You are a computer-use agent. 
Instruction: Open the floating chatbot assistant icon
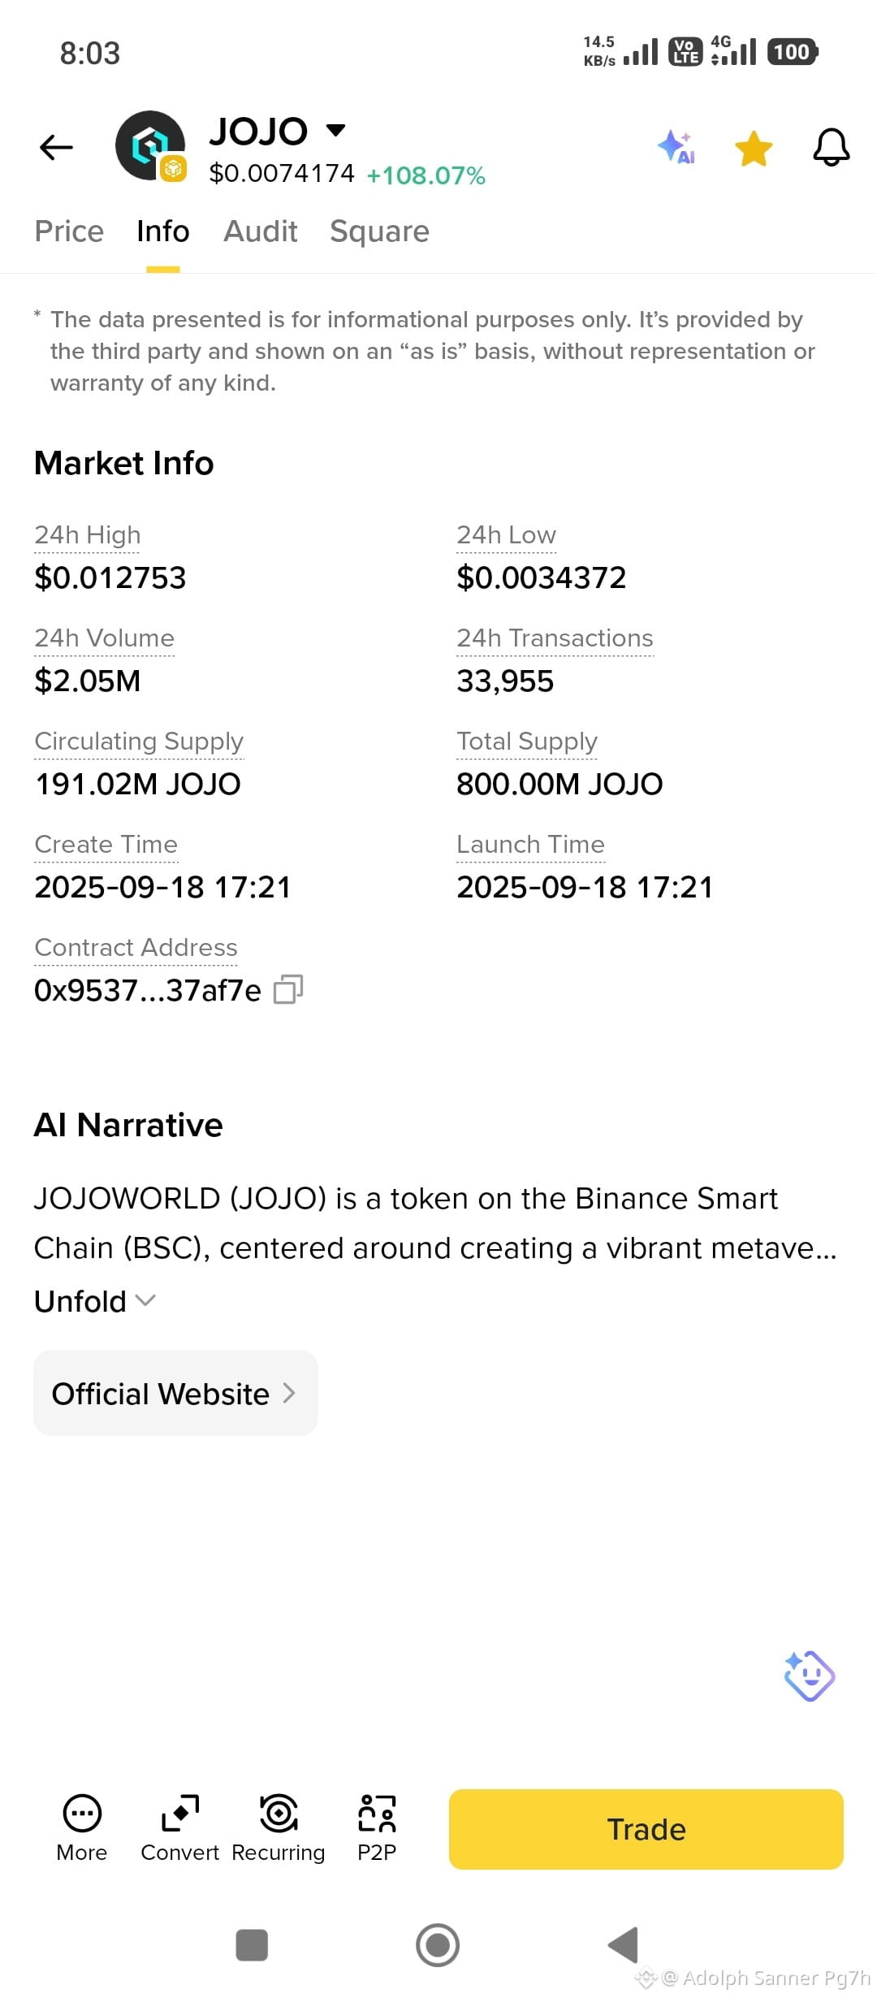point(809,1675)
